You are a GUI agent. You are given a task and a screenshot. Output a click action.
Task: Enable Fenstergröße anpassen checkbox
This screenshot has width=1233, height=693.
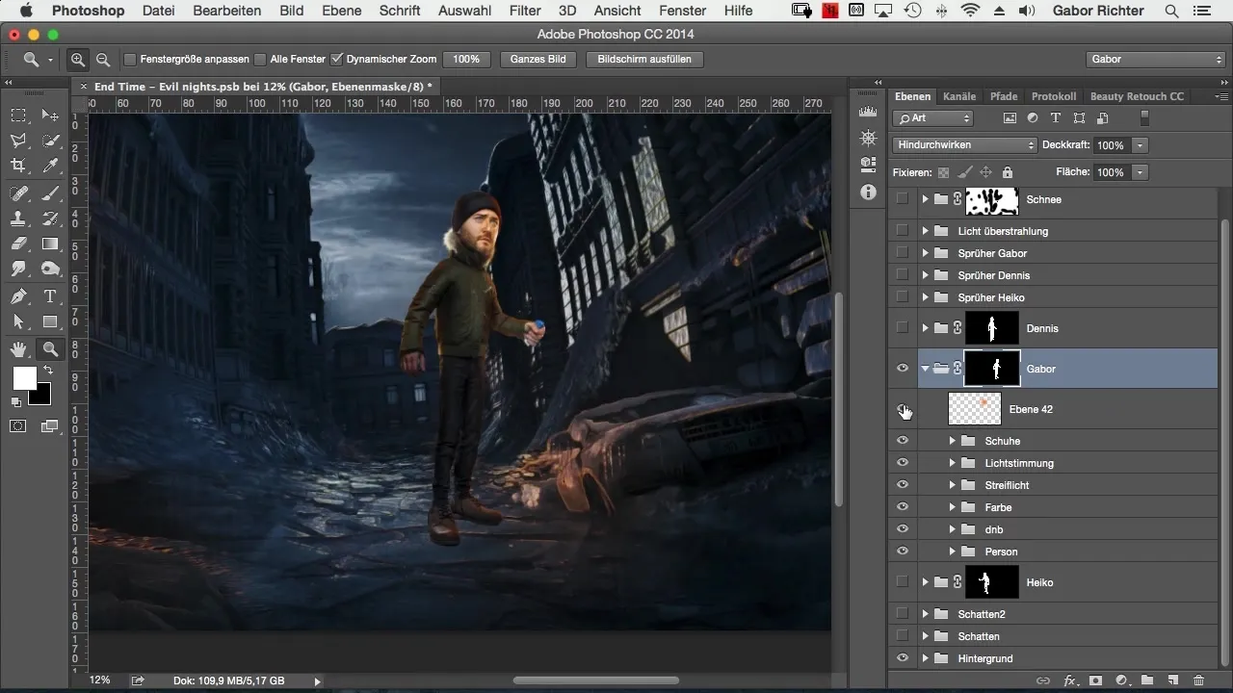point(130,59)
